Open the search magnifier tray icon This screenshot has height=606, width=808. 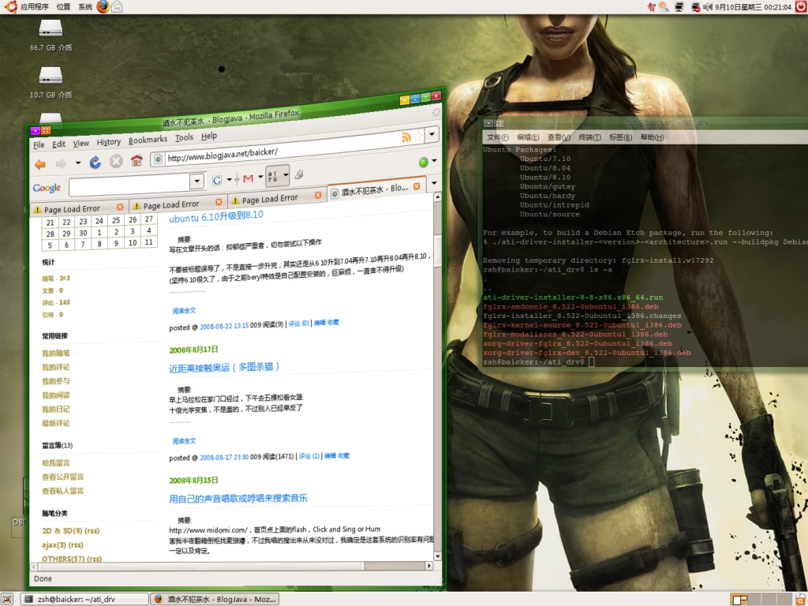[664, 6]
